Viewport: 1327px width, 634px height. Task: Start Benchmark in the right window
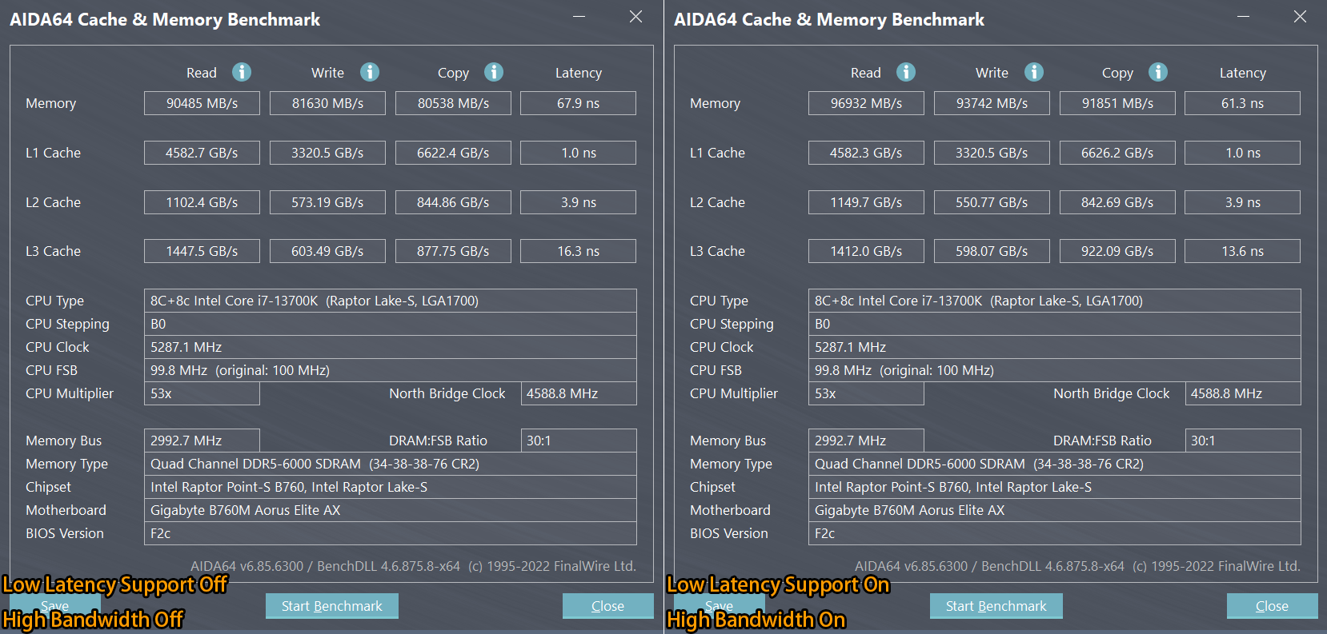pyautogui.click(x=996, y=606)
